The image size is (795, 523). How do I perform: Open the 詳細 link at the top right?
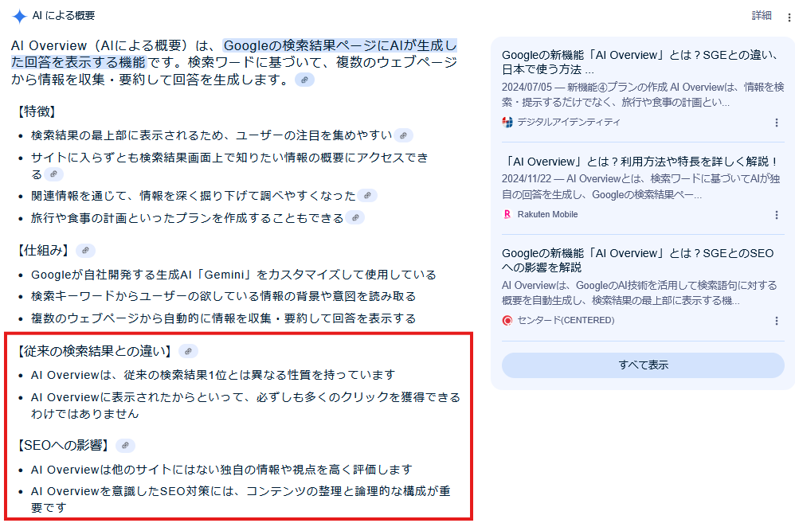tap(762, 16)
